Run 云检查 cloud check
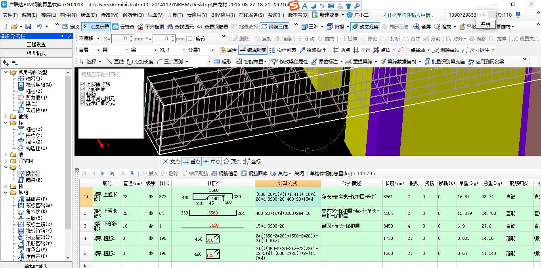Image resolution: width=541 pixels, height=268 pixels. tap(123, 27)
